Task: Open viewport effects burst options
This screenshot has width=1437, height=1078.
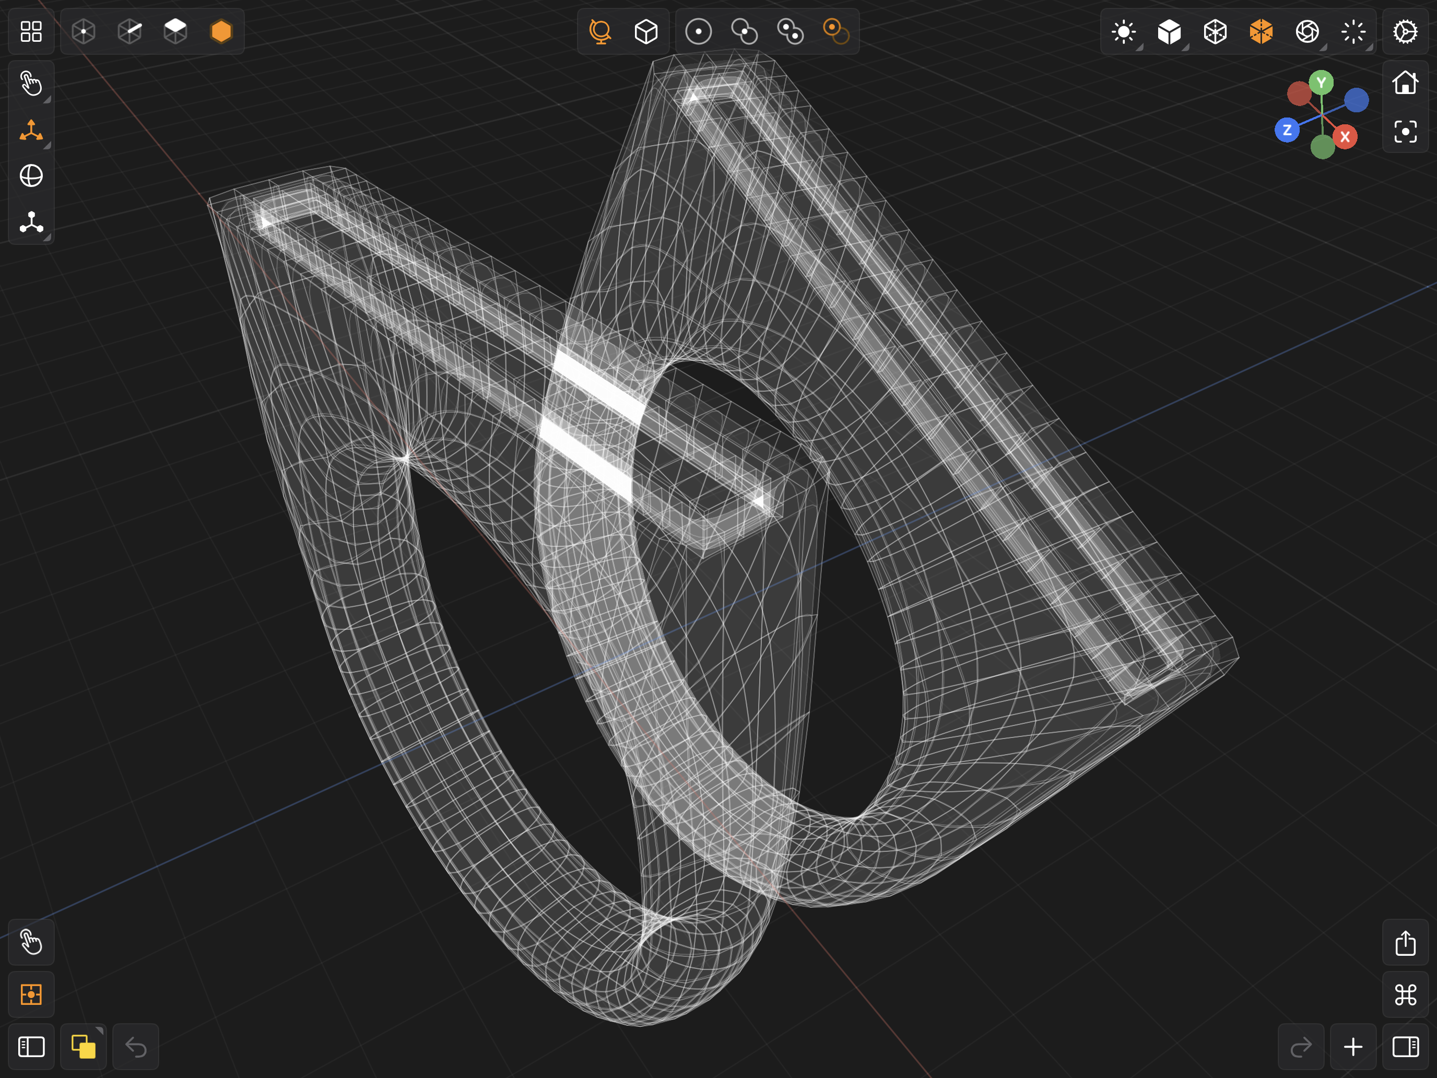Action: tap(1353, 31)
